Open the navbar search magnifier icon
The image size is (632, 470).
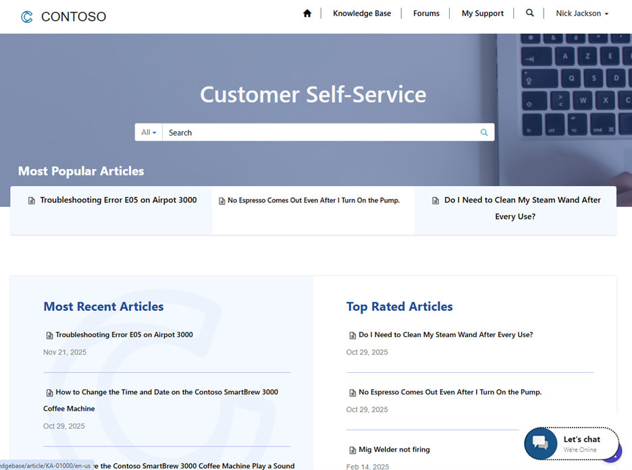click(529, 13)
